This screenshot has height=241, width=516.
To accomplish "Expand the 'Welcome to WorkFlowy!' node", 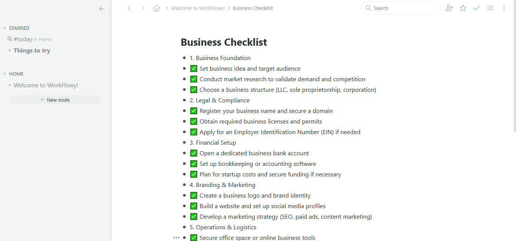I will click(9, 85).
